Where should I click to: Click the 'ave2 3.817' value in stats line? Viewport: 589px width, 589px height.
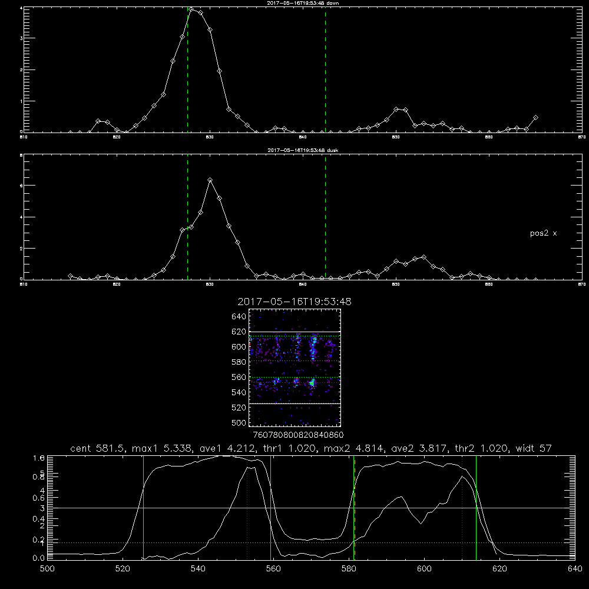click(419, 448)
